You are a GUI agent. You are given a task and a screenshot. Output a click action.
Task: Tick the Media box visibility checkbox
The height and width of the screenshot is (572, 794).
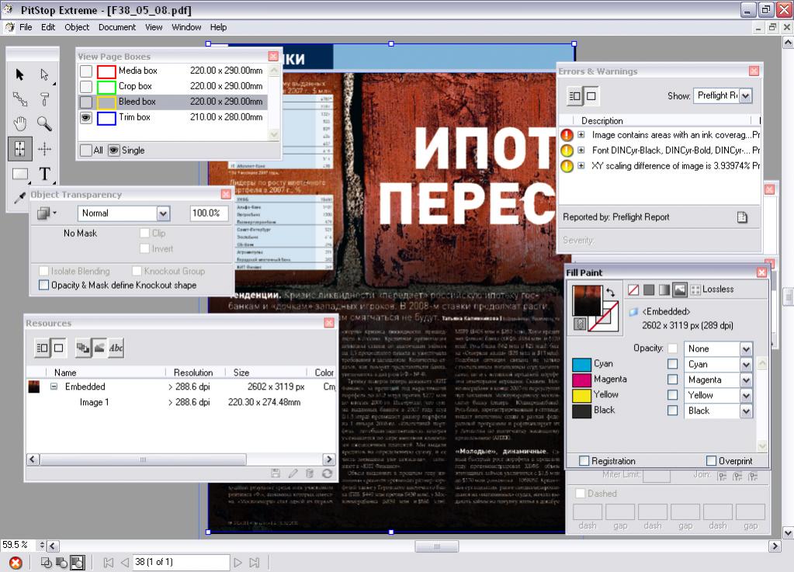(x=86, y=71)
